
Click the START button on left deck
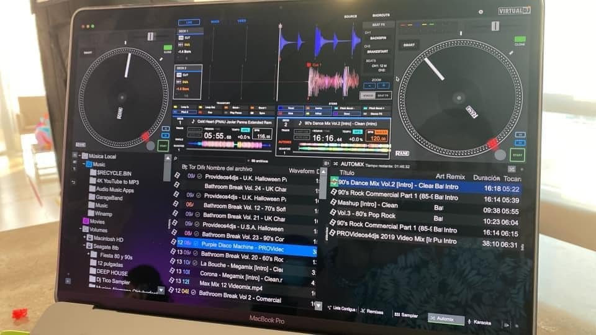(163, 146)
